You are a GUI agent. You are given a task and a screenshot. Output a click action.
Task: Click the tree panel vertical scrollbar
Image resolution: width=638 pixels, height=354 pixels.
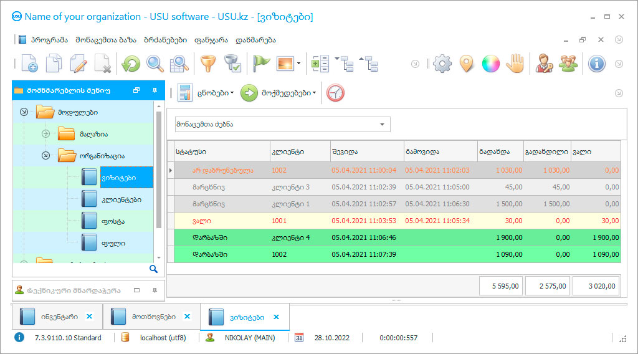pyautogui.click(x=159, y=169)
